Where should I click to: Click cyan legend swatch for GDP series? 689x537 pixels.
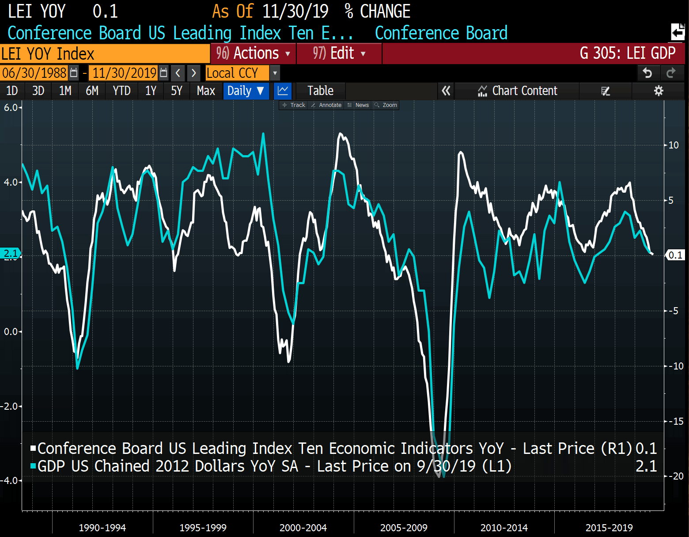(x=33, y=466)
